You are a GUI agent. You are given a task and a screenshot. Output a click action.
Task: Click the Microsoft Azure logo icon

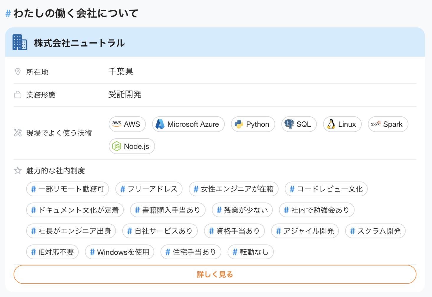point(160,124)
